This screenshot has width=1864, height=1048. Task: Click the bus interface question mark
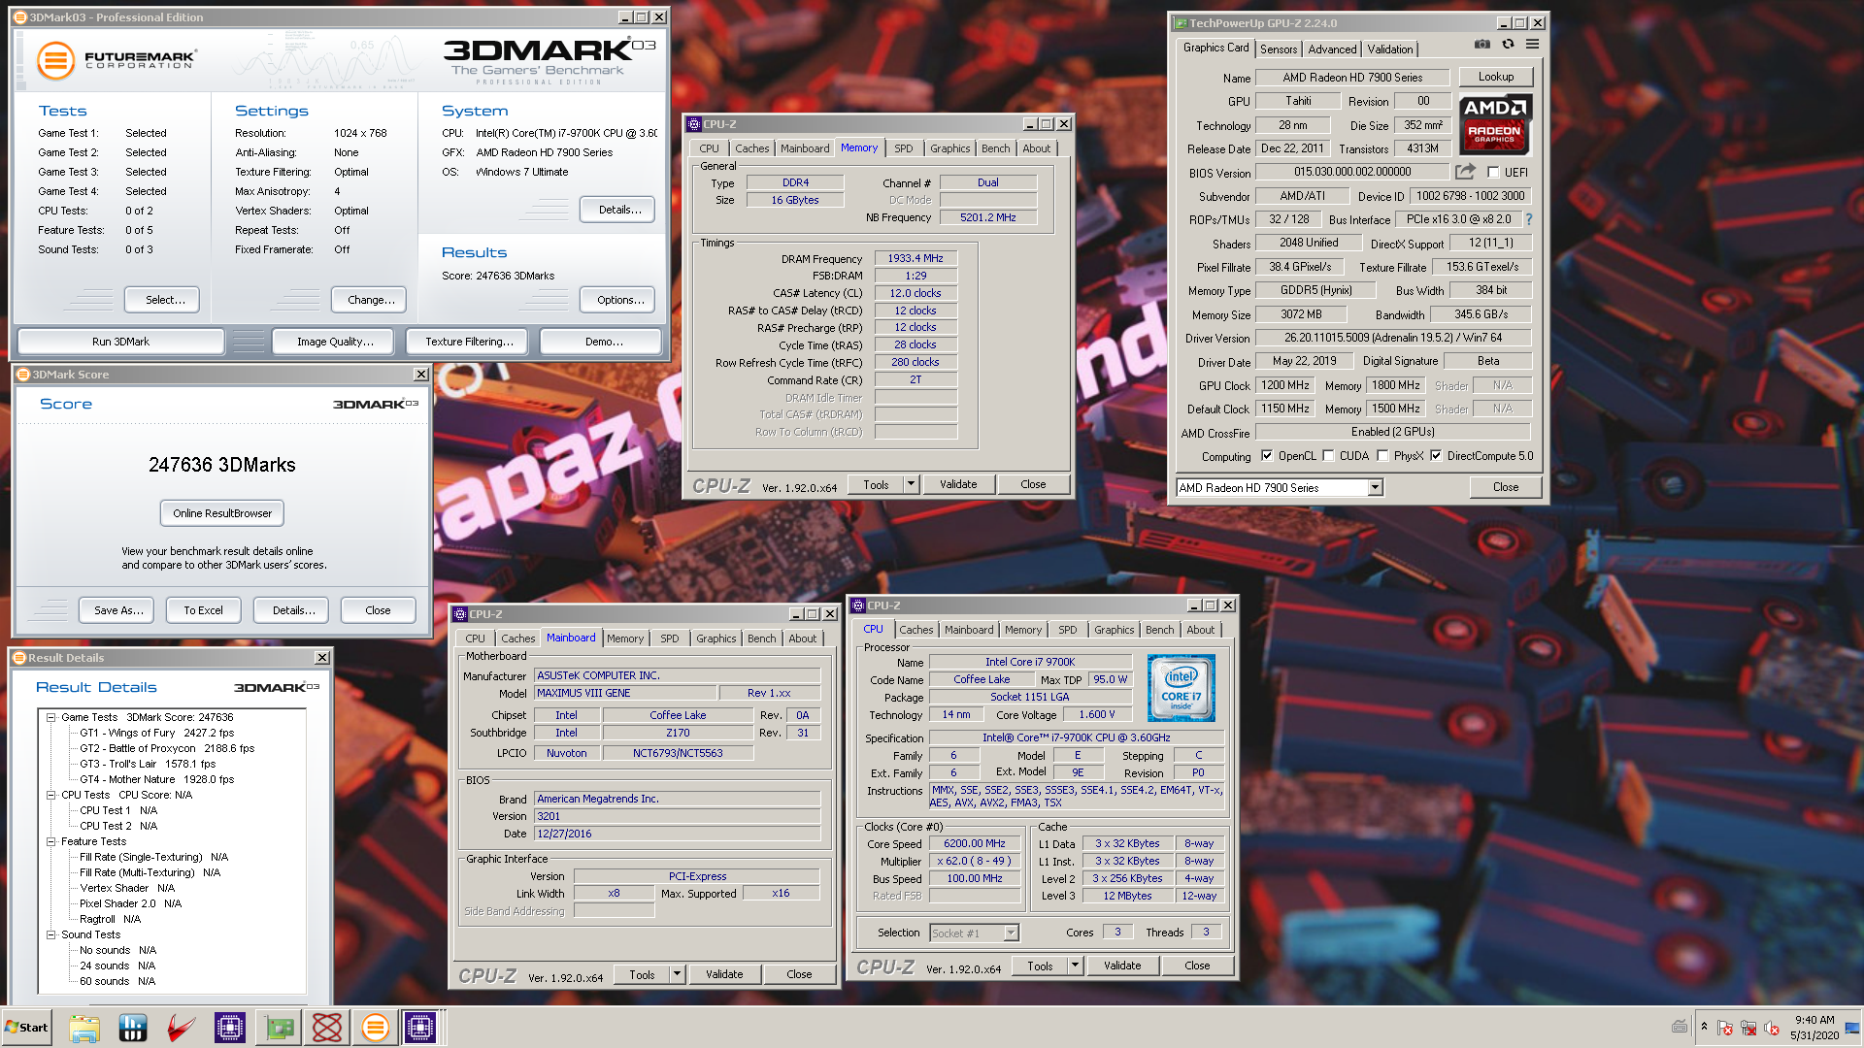(1529, 219)
